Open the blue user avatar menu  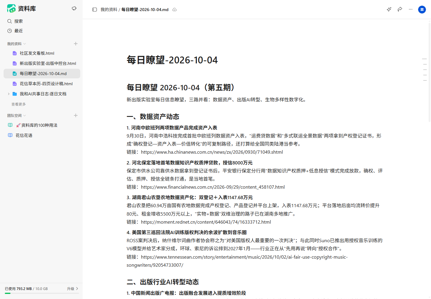tap(422, 10)
